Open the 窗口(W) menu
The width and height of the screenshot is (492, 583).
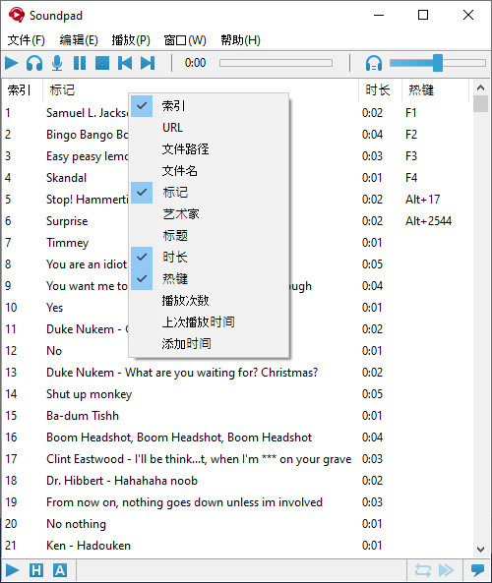click(x=185, y=39)
